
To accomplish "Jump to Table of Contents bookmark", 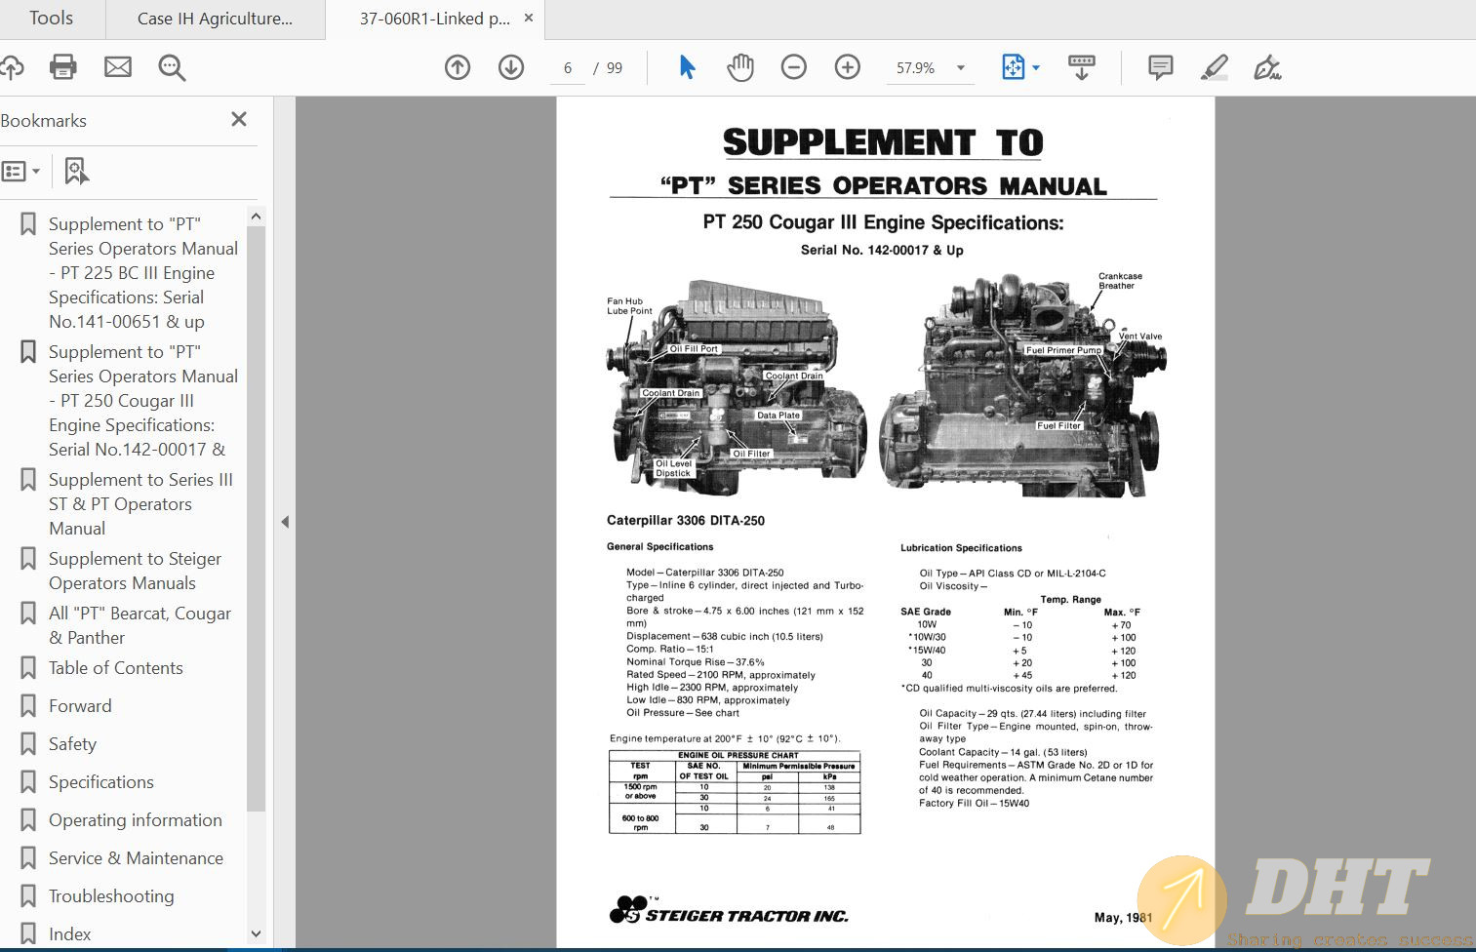I will tap(116, 668).
